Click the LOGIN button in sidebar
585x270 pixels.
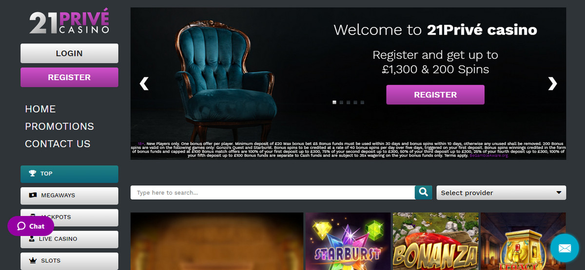coord(69,54)
